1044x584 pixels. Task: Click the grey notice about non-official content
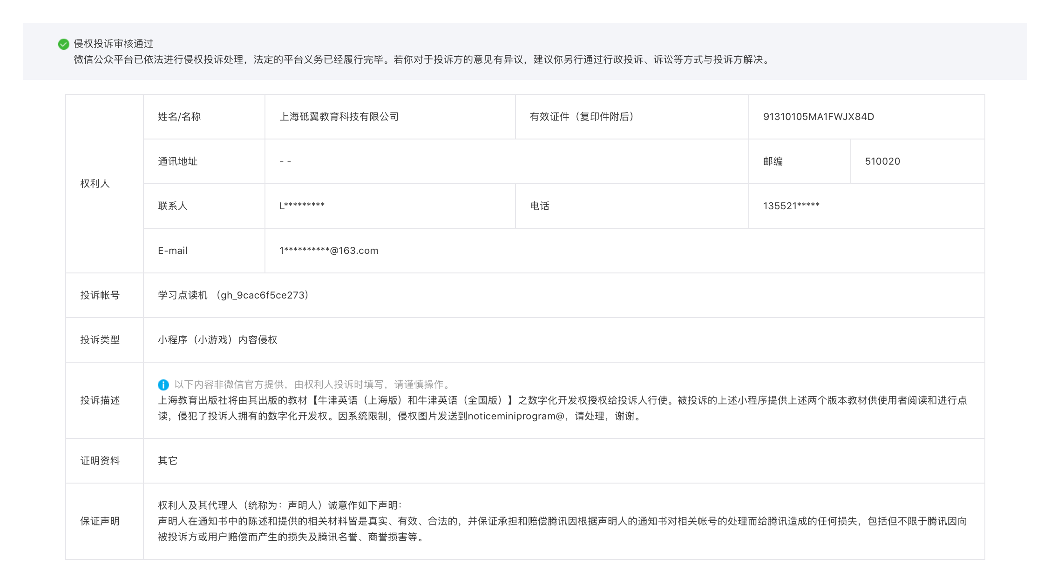coord(312,385)
